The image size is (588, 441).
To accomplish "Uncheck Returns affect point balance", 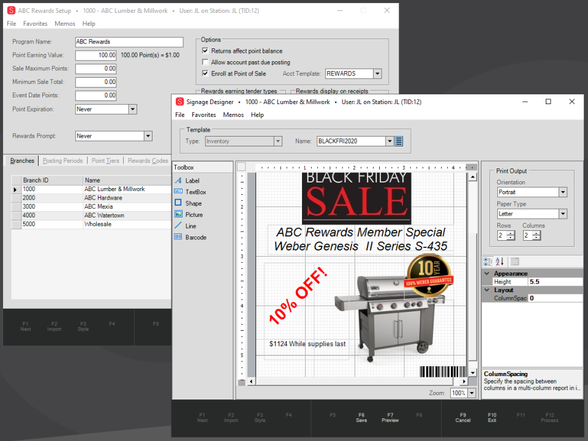I will (x=206, y=51).
